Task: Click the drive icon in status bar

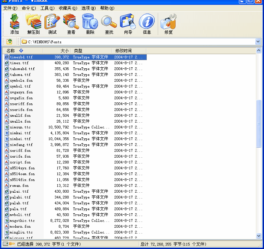Action: (x=5, y=244)
